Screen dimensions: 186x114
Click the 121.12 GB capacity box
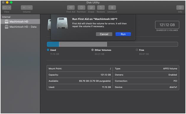coord(167,25)
